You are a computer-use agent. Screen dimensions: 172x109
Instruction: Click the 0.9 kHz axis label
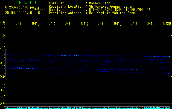point(2,63)
